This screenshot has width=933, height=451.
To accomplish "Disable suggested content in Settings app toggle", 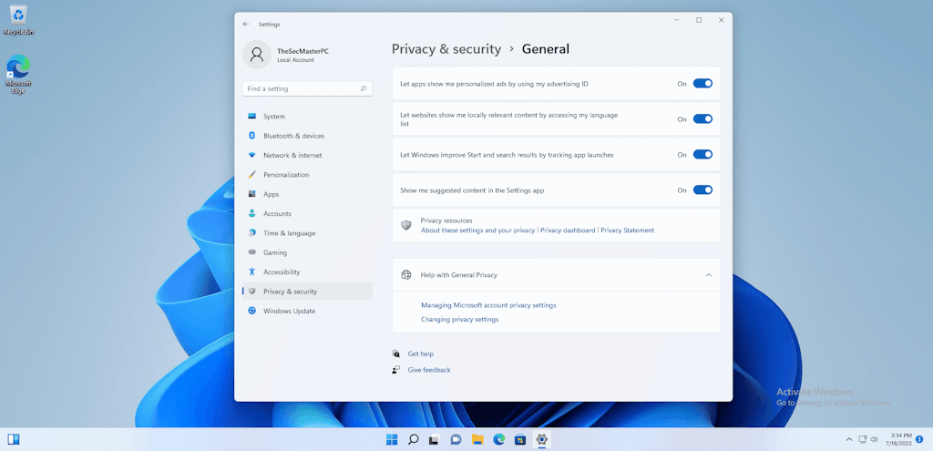I will click(702, 190).
